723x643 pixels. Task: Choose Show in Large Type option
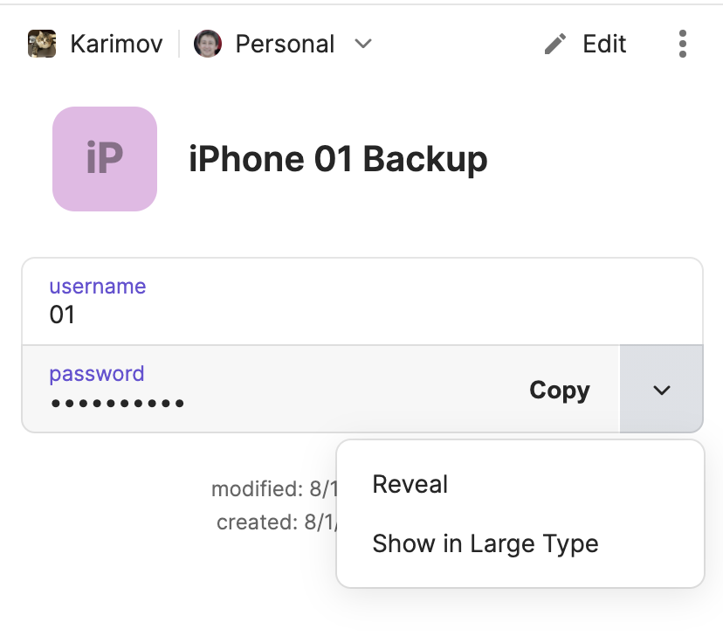[485, 543]
